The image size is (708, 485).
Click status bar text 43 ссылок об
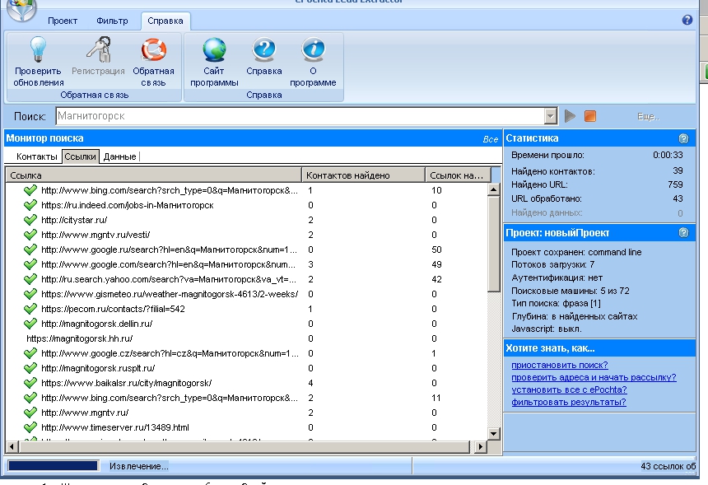point(668,466)
